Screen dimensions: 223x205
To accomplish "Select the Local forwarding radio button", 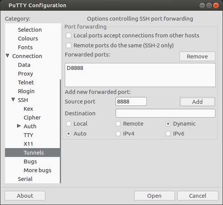I will click(x=69, y=124).
